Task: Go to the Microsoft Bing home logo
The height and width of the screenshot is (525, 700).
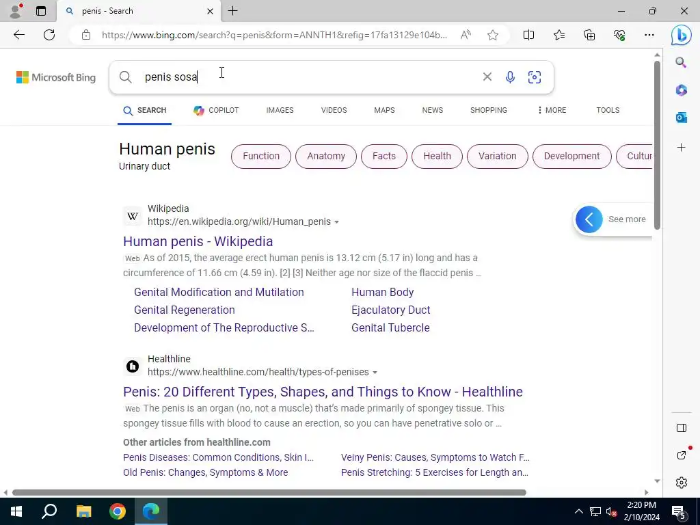Action: coord(56,77)
